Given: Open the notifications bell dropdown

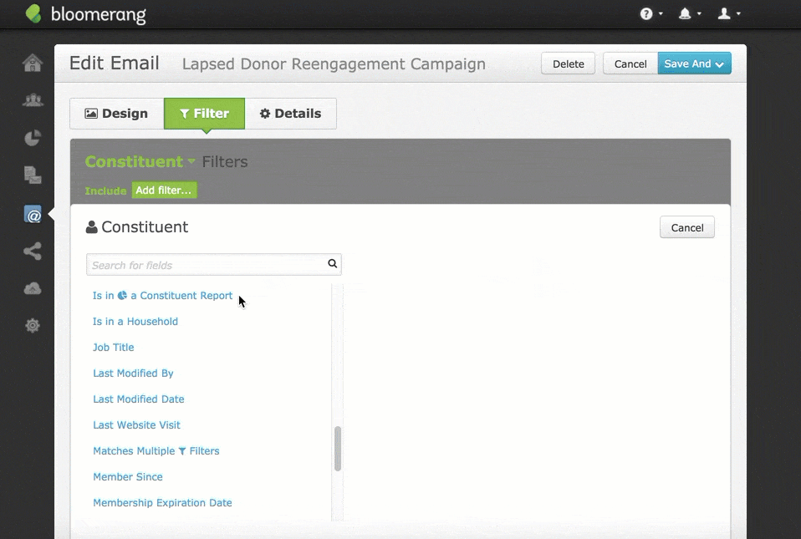Looking at the screenshot, I should click(x=689, y=14).
